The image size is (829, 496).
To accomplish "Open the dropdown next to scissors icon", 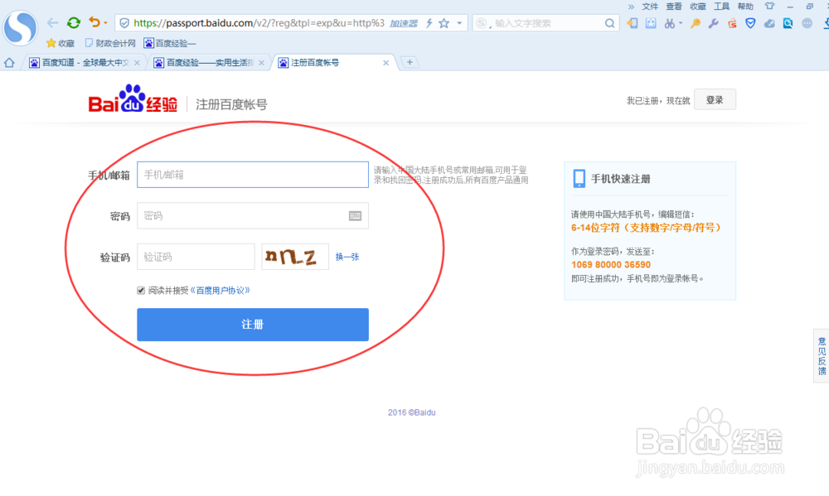I will [x=681, y=23].
